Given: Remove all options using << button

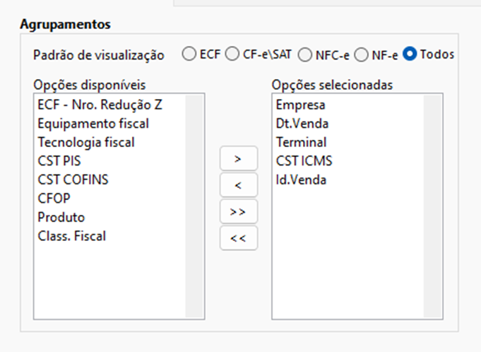Looking at the screenshot, I should point(238,238).
